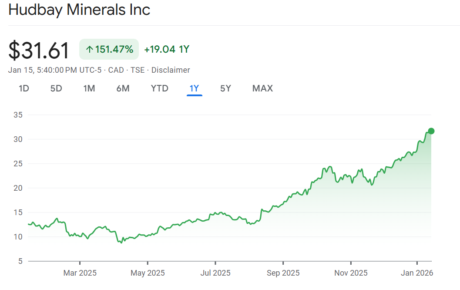This screenshot has width=460, height=290.
Task: Click the $31.61 current price
Action: pos(39,51)
